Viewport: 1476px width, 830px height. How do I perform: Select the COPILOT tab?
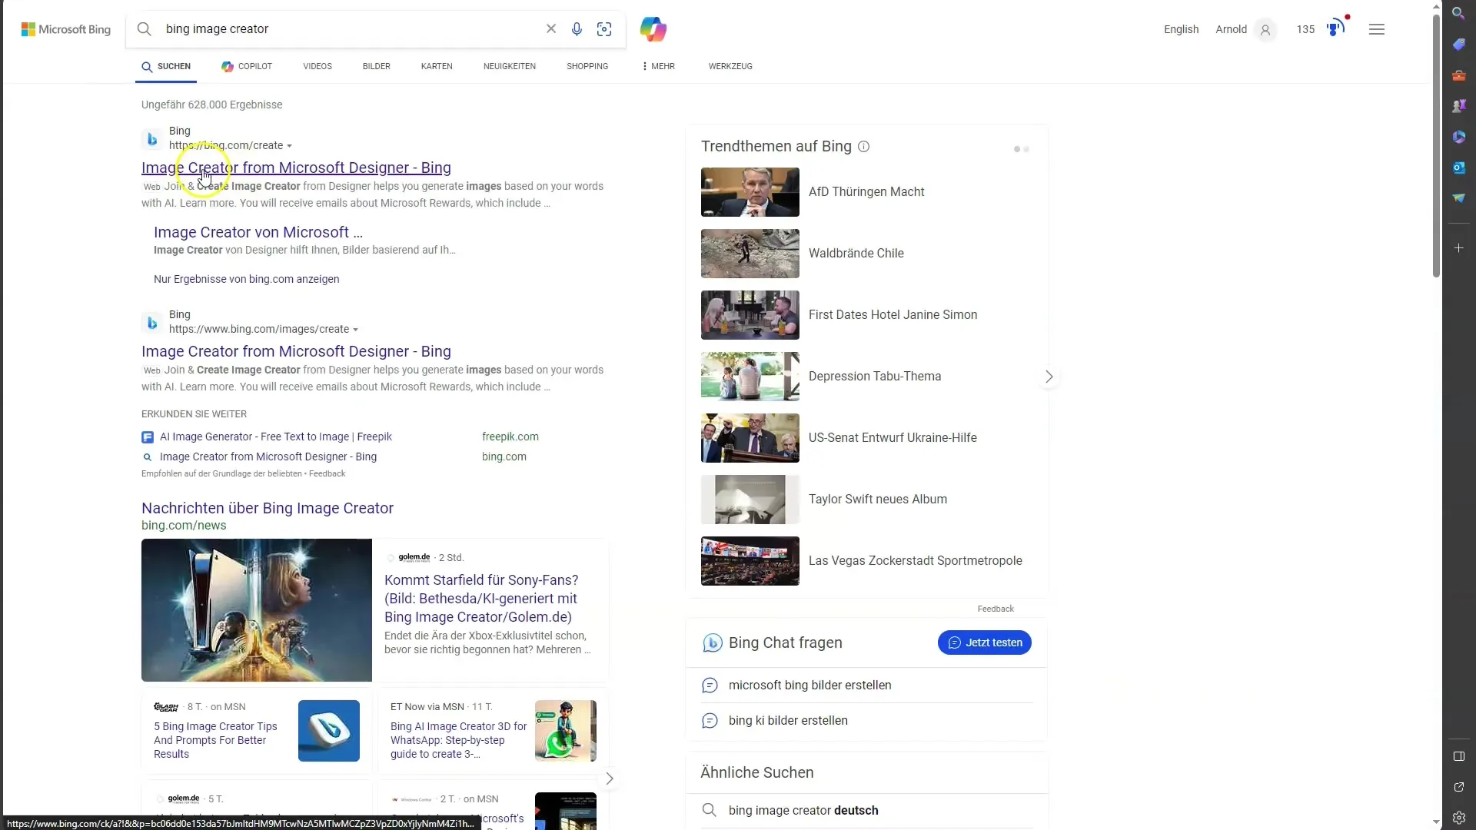pos(246,66)
